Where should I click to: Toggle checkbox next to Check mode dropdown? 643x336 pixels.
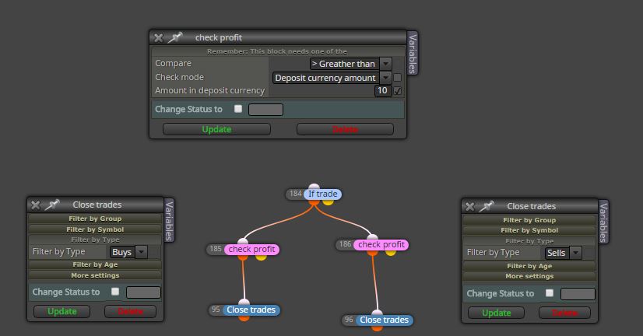[x=397, y=78]
